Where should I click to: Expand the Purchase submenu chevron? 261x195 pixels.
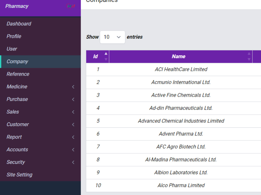pyautogui.click(x=73, y=99)
